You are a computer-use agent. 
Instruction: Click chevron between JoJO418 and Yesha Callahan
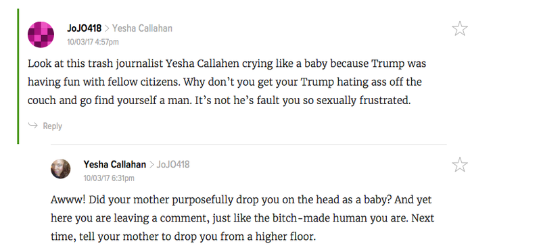[x=107, y=28]
